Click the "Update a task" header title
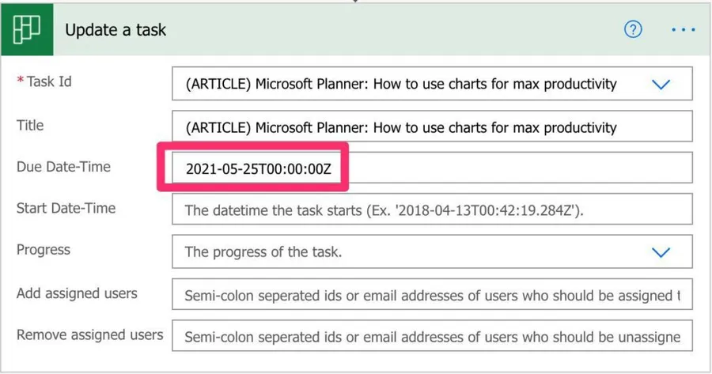The width and height of the screenshot is (712, 374). [x=116, y=30]
